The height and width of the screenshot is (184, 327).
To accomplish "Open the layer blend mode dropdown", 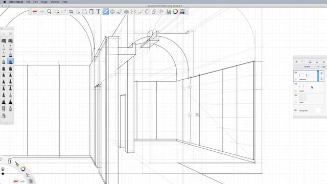I will 307,66.
